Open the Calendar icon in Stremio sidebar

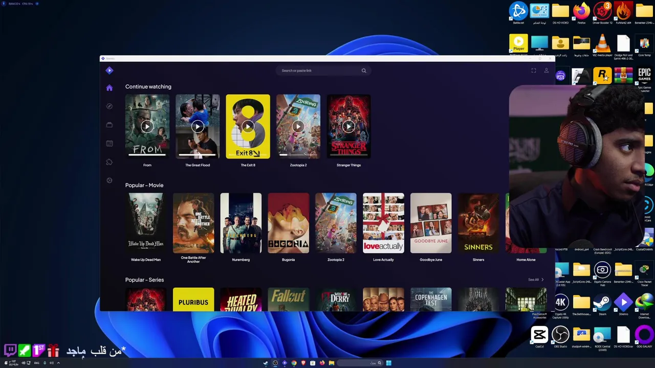click(109, 144)
